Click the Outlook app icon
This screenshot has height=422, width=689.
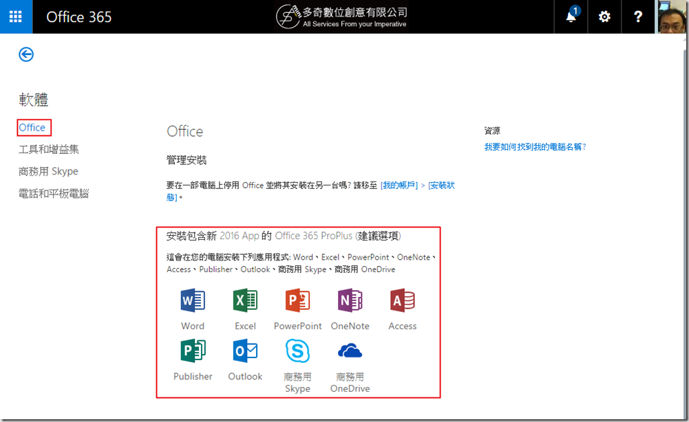[245, 351]
